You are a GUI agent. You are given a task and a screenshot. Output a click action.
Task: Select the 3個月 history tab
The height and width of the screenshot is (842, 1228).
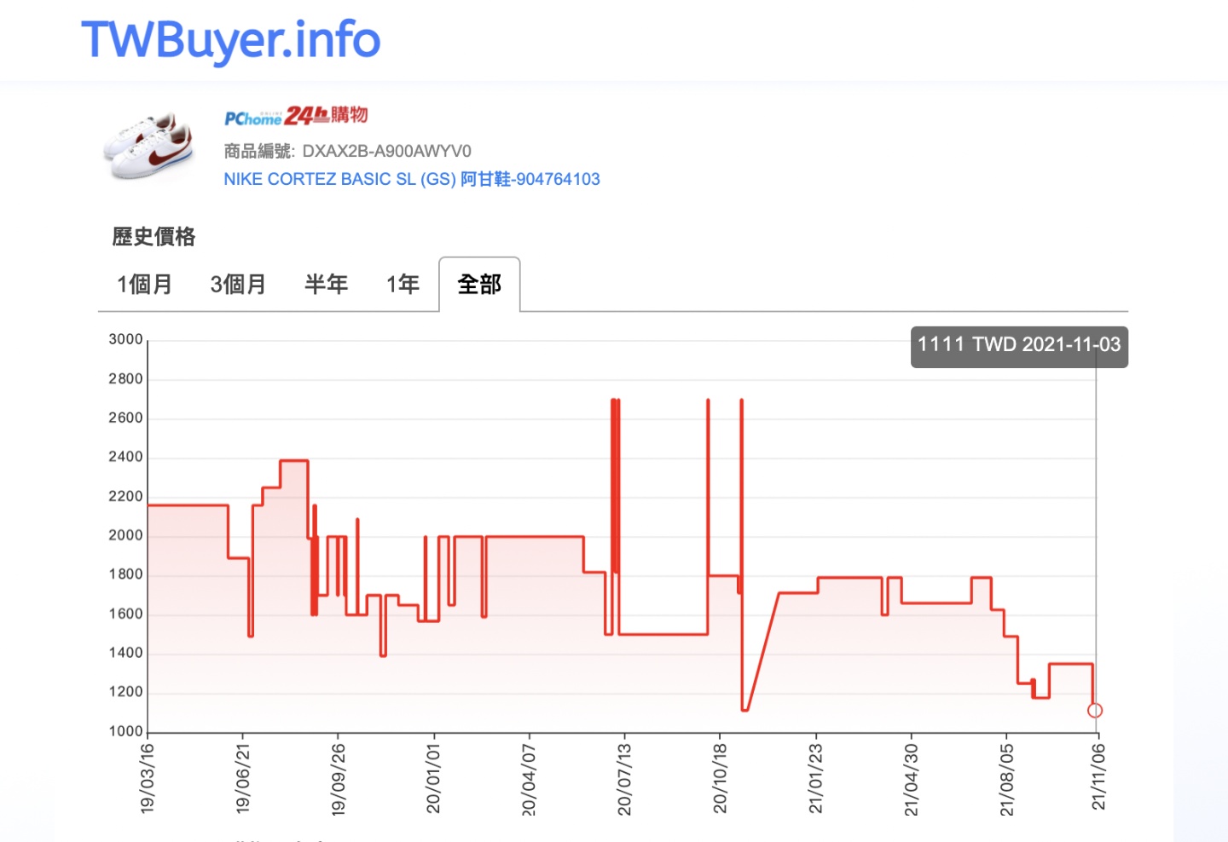238,285
